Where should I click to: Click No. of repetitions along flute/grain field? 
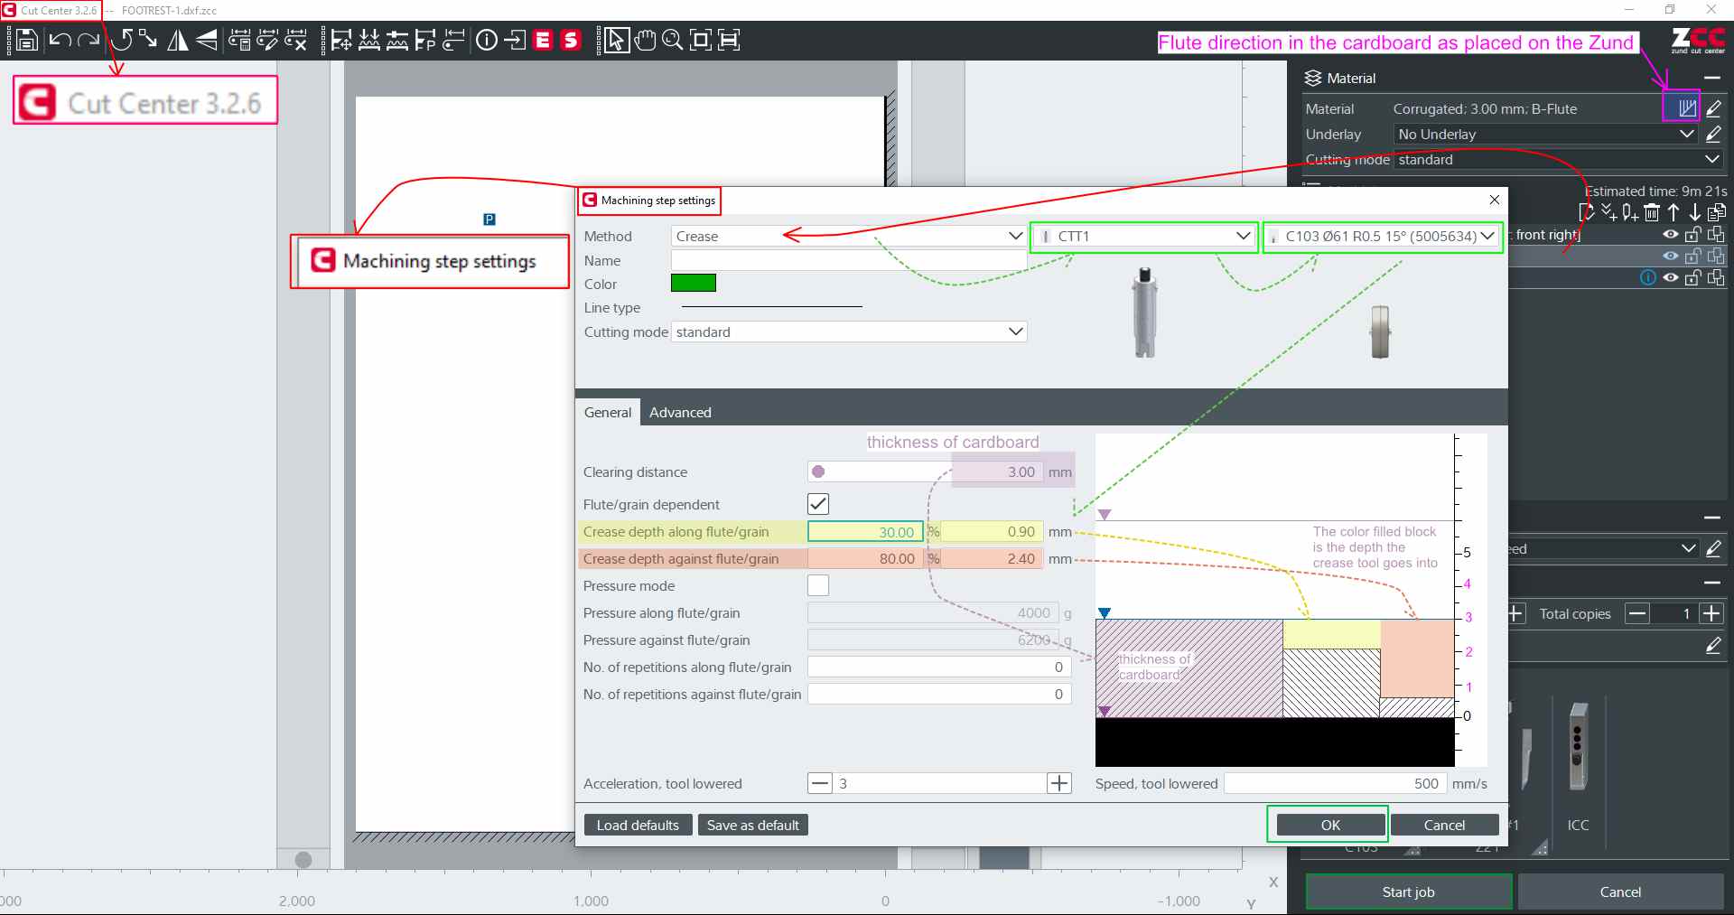(x=939, y=667)
